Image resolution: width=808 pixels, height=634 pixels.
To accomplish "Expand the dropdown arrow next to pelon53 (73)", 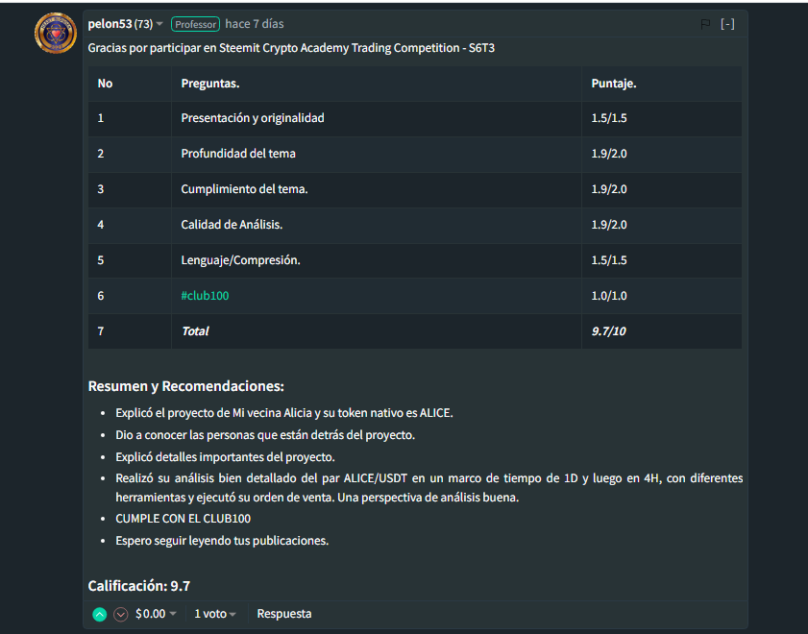I will (x=159, y=24).
